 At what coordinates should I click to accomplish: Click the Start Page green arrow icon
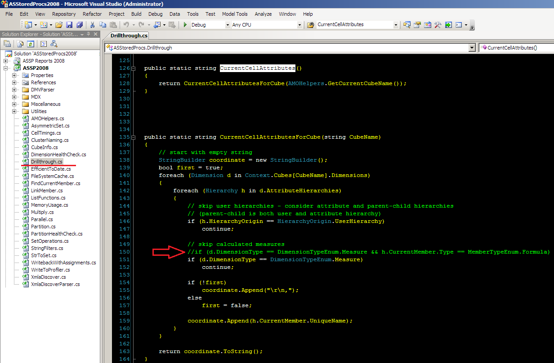(448, 25)
